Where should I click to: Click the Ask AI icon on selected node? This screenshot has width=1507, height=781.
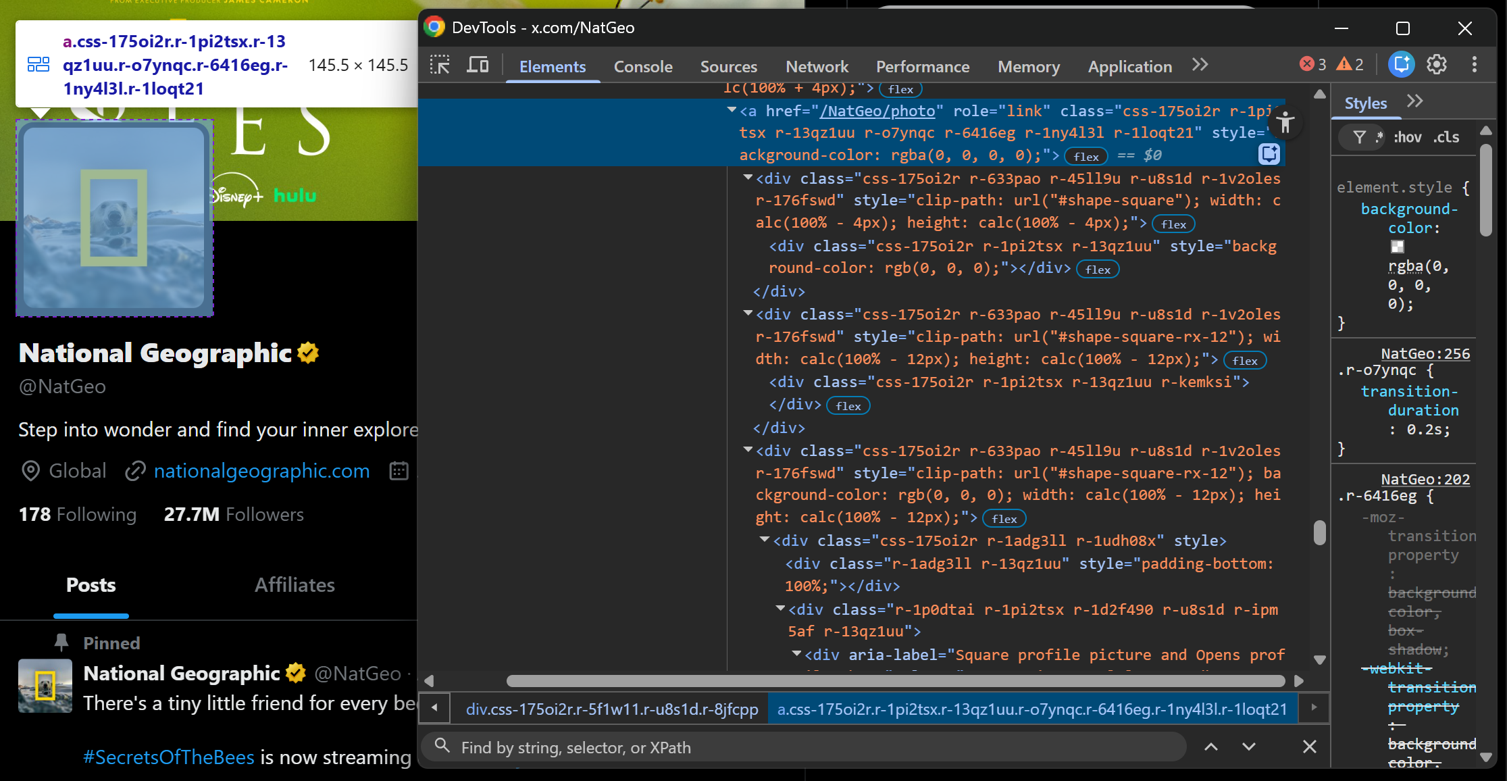tap(1269, 154)
